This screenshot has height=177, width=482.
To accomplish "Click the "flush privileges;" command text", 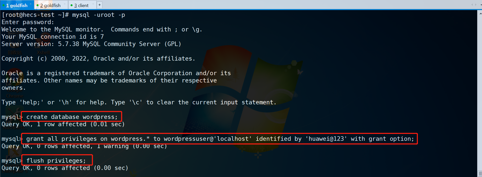I will pos(56,161).
